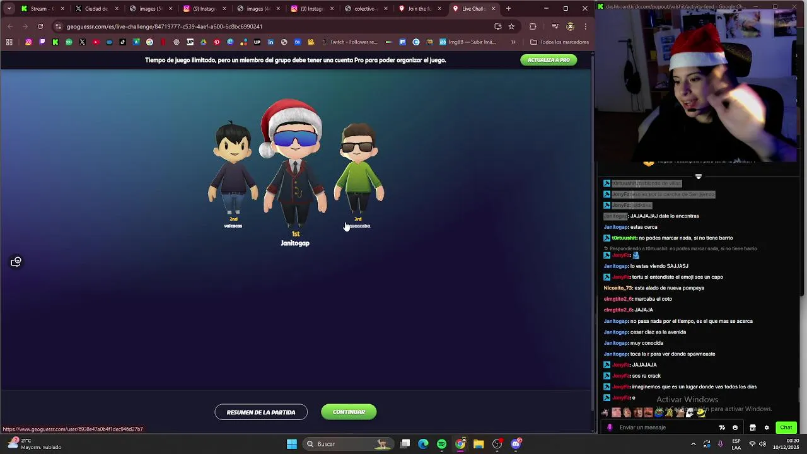Open the Behance bookmark icon
The image size is (807, 454).
click(298, 42)
